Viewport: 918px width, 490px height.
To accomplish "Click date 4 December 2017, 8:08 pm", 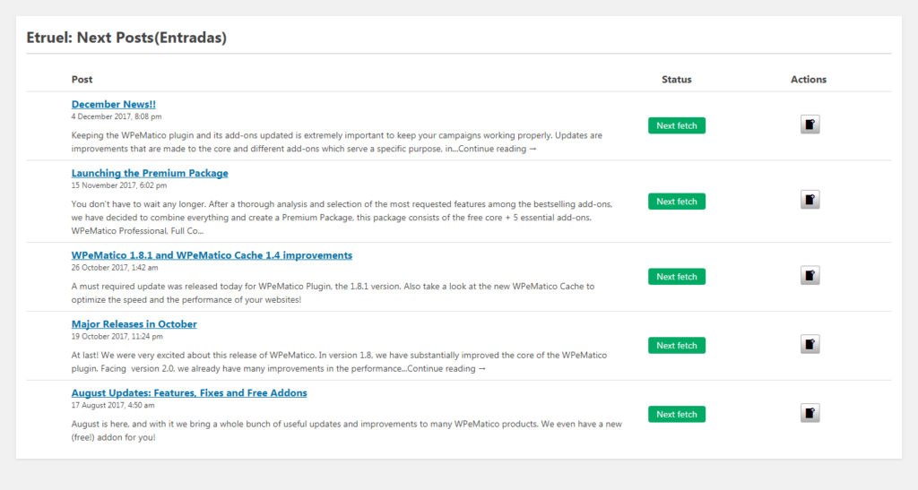I will tap(117, 117).
